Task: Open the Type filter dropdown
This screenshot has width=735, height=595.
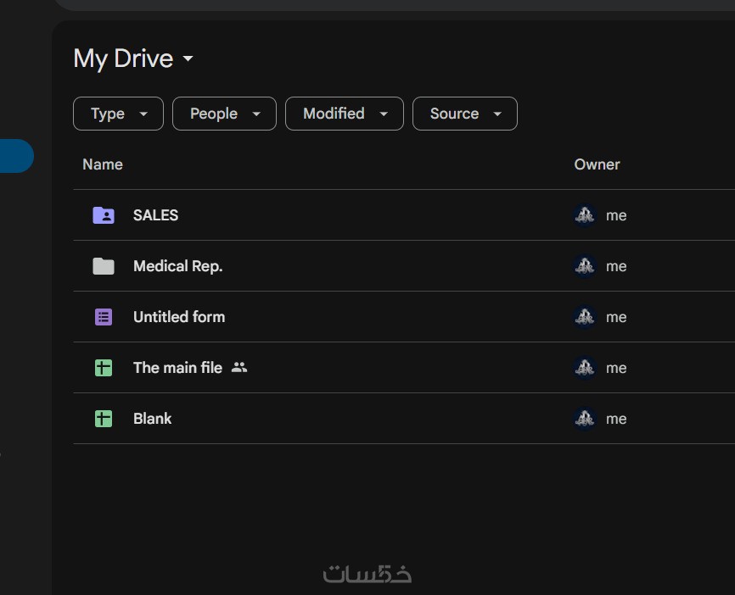Action: (118, 114)
